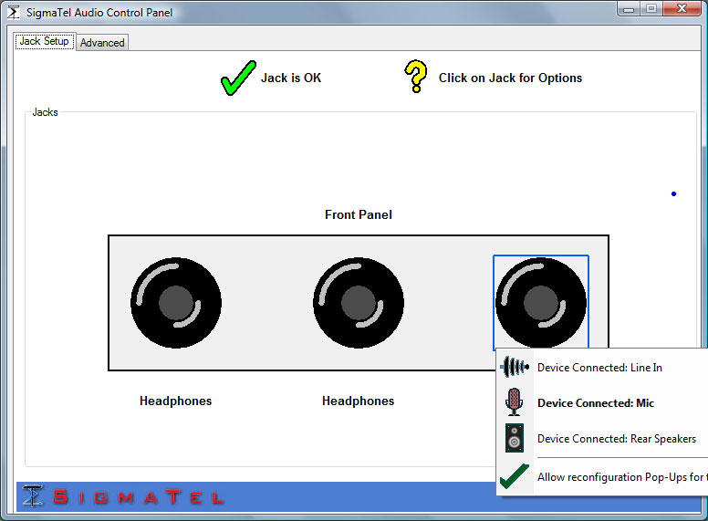708x521 pixels.
Task: Click the dark green checkmark in popup menu
Action: tap(515, 476)
